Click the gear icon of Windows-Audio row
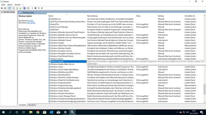The image size is (206, 115). 49,67
